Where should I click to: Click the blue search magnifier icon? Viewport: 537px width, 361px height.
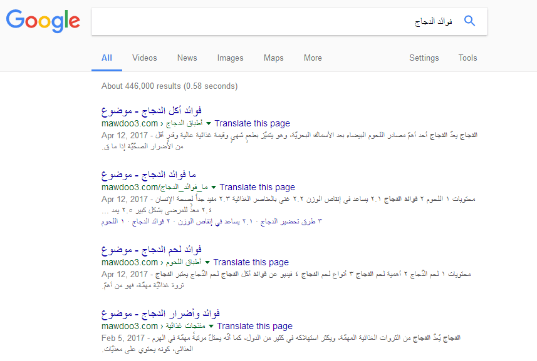(469, 21)
